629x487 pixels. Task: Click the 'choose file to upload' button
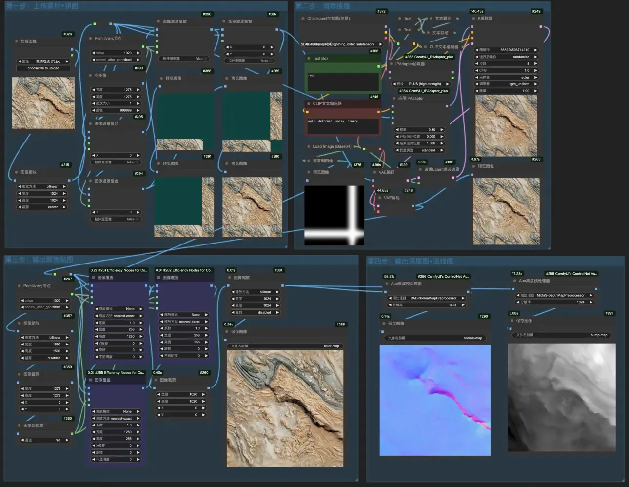(x=43, y=68)
